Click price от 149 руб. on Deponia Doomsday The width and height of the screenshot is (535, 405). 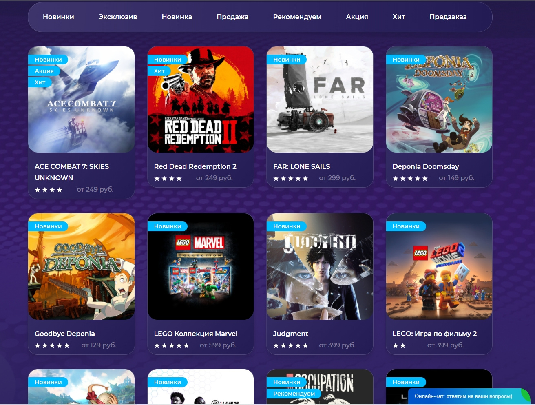(456, 178)
